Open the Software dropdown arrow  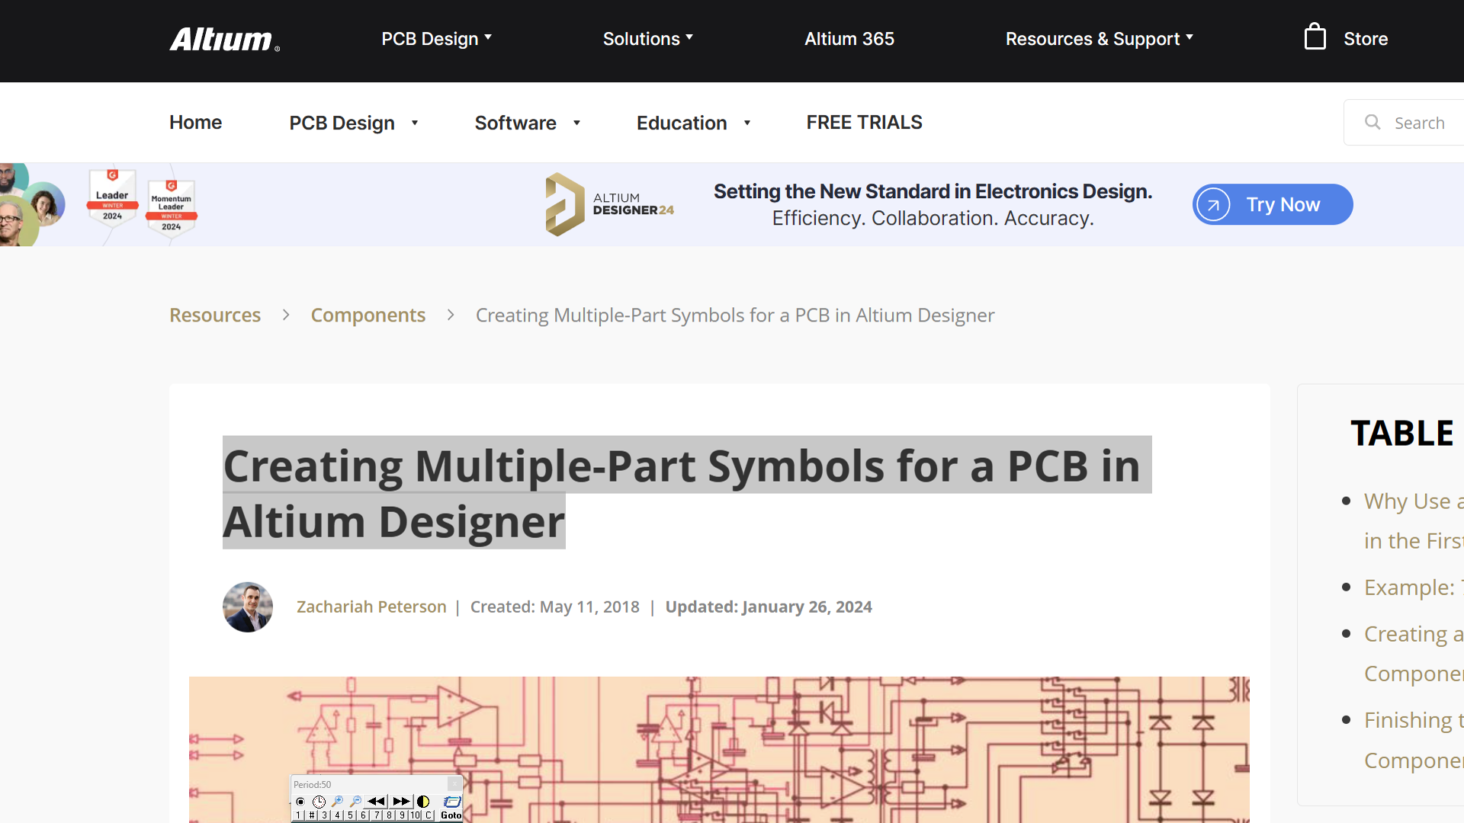pos(576,123)
